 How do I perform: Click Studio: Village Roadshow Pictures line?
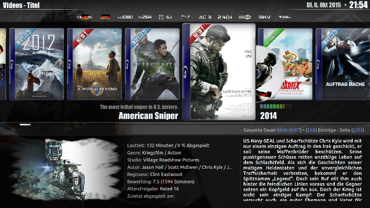[x=163, y=160]
